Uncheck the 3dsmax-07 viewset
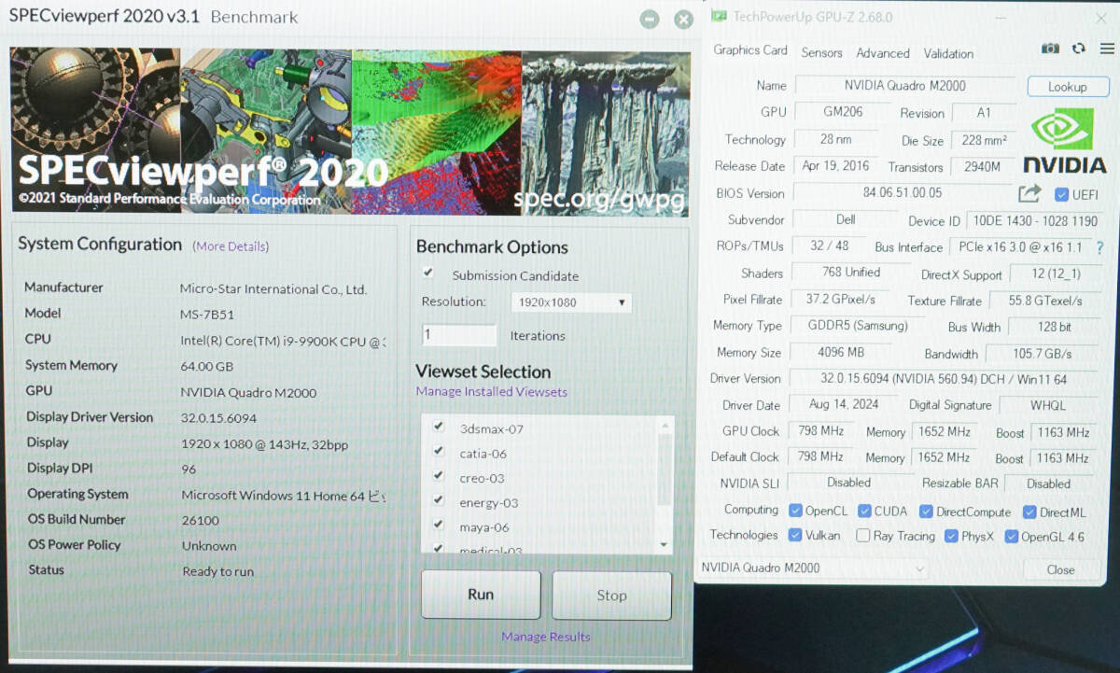This screenshot has width=1120, height=673. (439, 428)
